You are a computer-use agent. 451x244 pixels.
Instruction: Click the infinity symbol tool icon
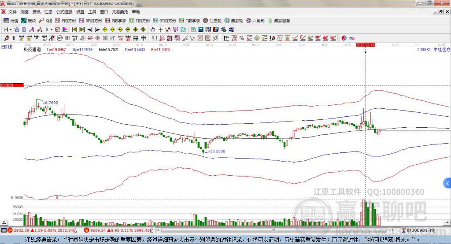pyautogui.click(x=352, y=38)
